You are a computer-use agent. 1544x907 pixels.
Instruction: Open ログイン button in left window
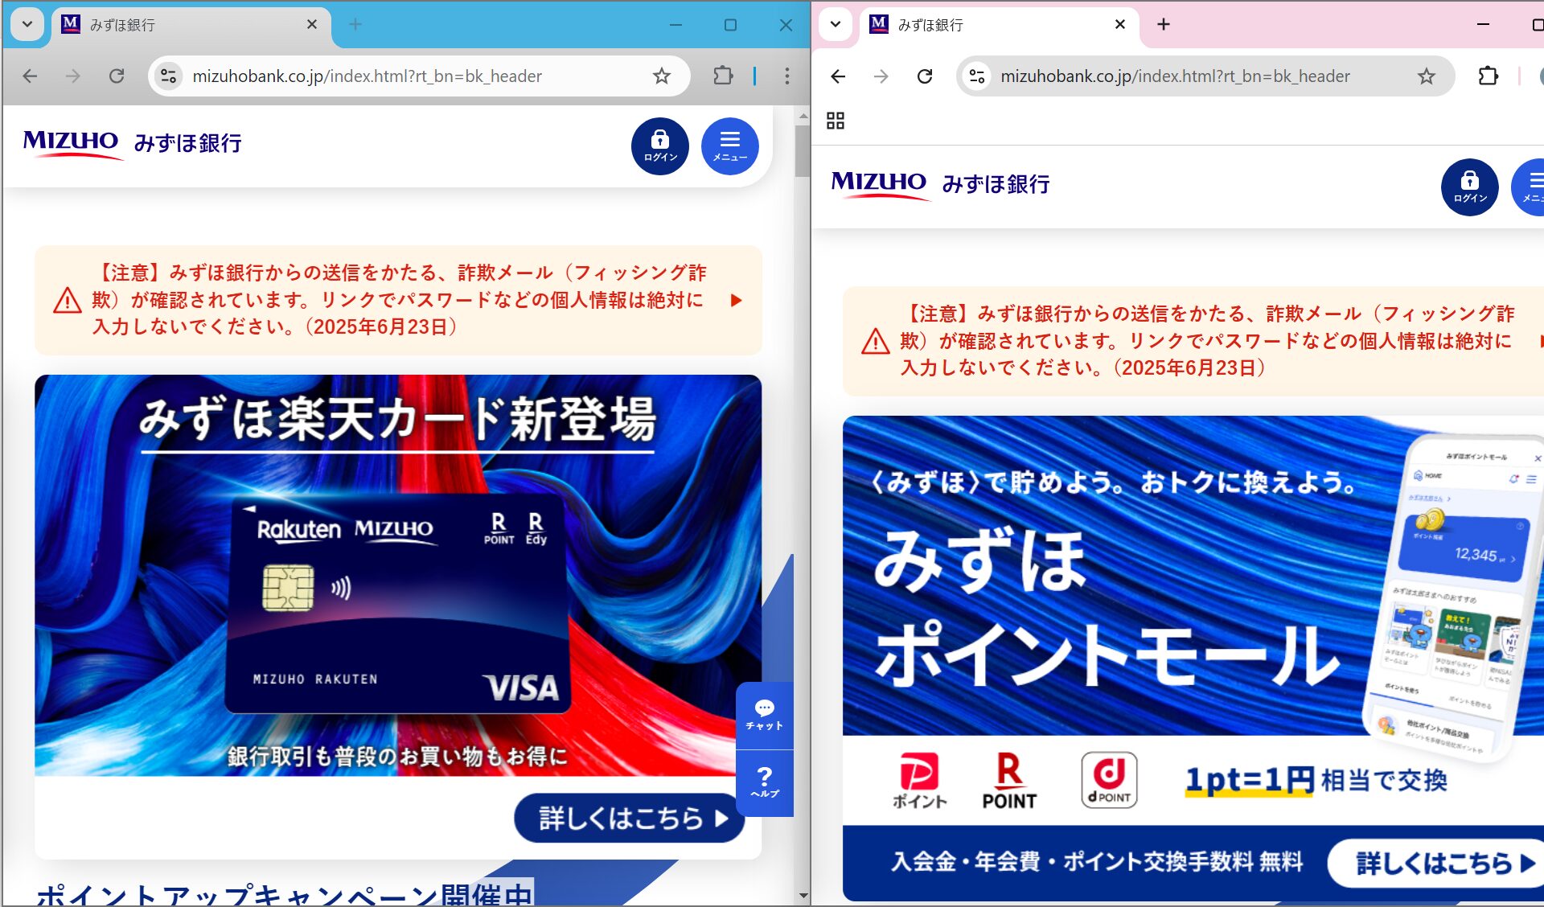click(660, 146)
